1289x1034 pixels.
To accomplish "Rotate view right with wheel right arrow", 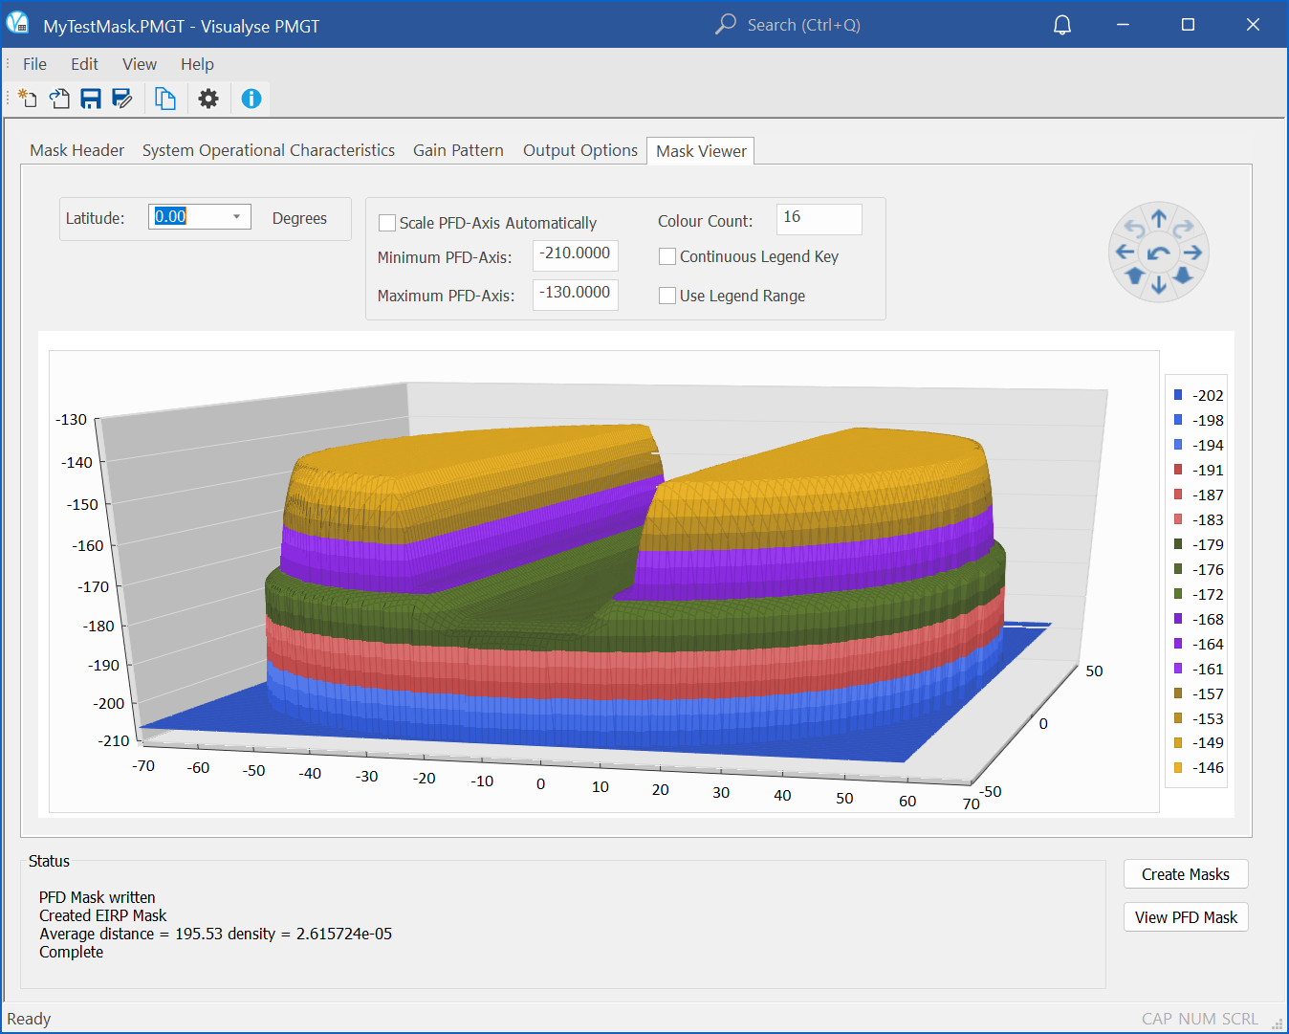I will point(1192,253).
